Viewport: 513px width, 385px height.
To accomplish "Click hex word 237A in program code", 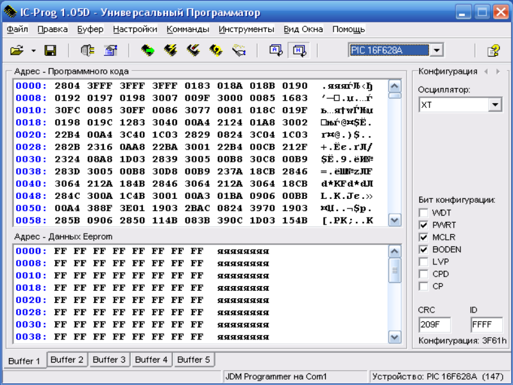I will (230, 171).
